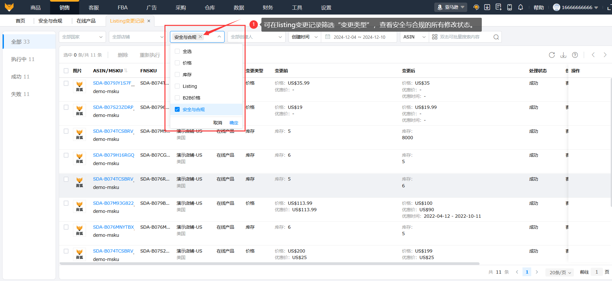Remove the 安全与合规 filter tag
Screen dimensions: 612x281
click(200, 37)
